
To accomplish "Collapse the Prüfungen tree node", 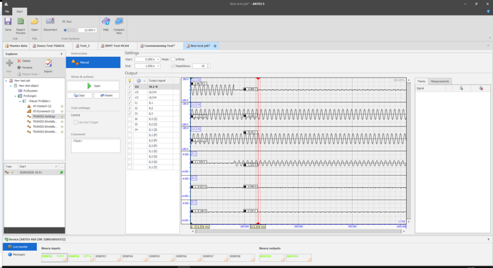I will [15, 96].
